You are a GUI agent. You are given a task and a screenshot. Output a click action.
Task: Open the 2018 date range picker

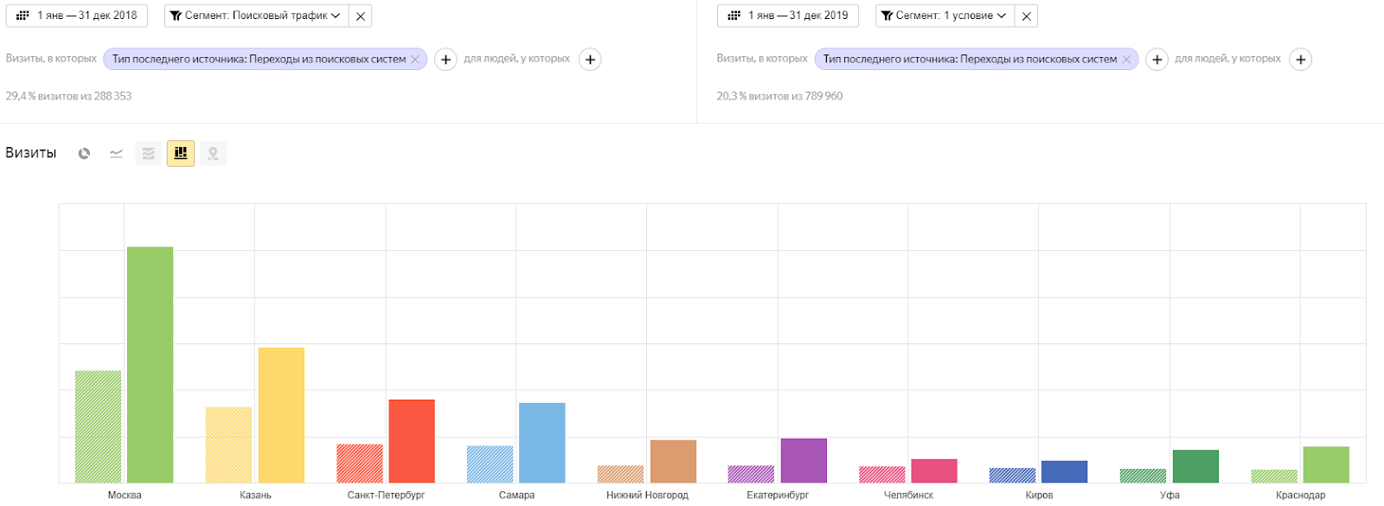tap(77, 16)
